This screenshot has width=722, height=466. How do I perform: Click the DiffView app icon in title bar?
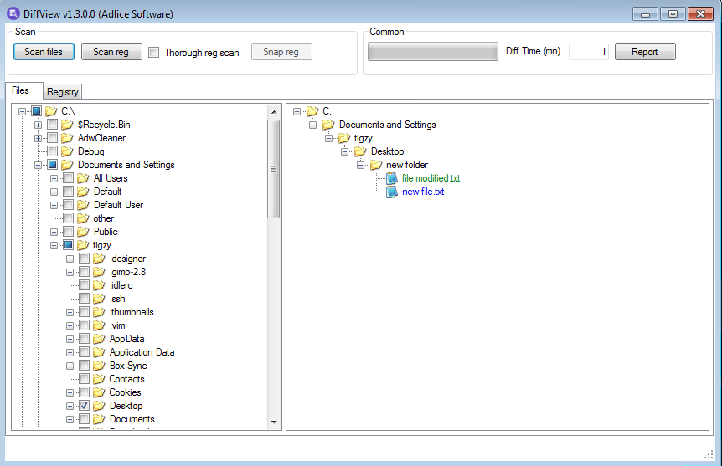13,13
